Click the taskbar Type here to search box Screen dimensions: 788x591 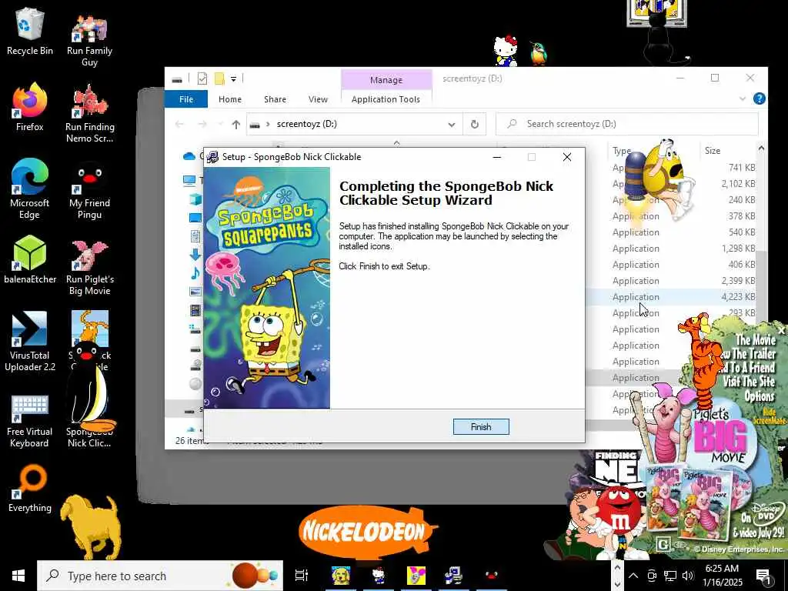click(160, 576)
